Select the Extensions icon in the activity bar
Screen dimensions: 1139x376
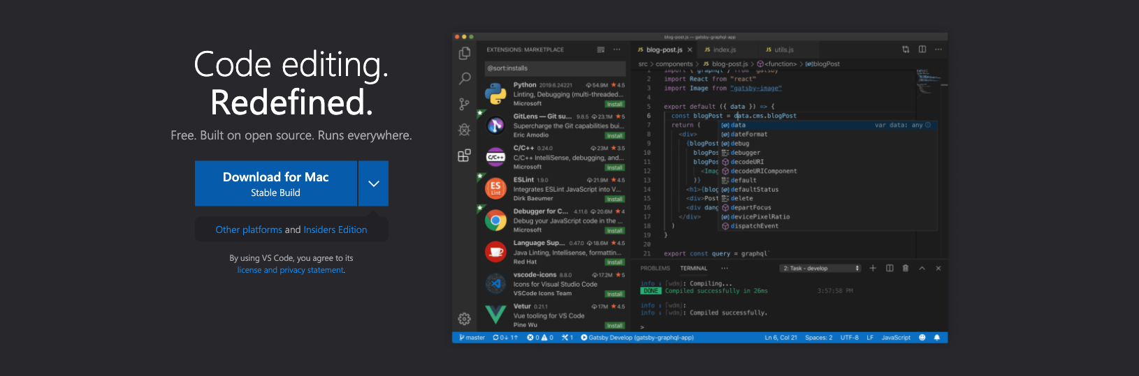(464, 156)
